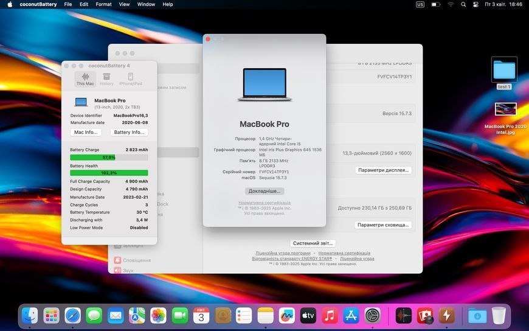The image size is (529, 331).
Task: Click the Mac Info... button
Action: (x=86, y=132)
